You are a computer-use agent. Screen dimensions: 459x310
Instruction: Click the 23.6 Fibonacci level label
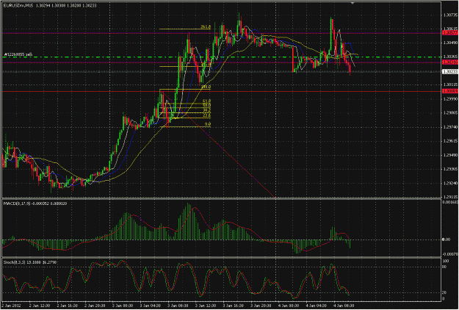(x=206, y=115)
